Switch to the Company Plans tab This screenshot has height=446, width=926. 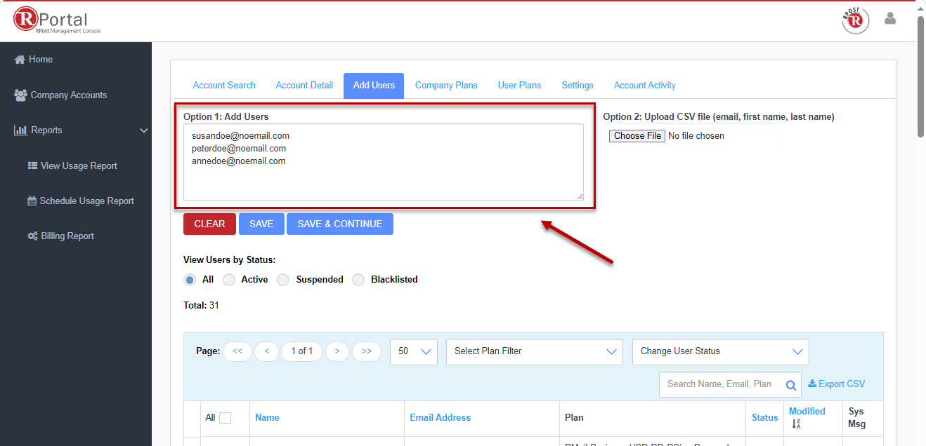(446, 85)
